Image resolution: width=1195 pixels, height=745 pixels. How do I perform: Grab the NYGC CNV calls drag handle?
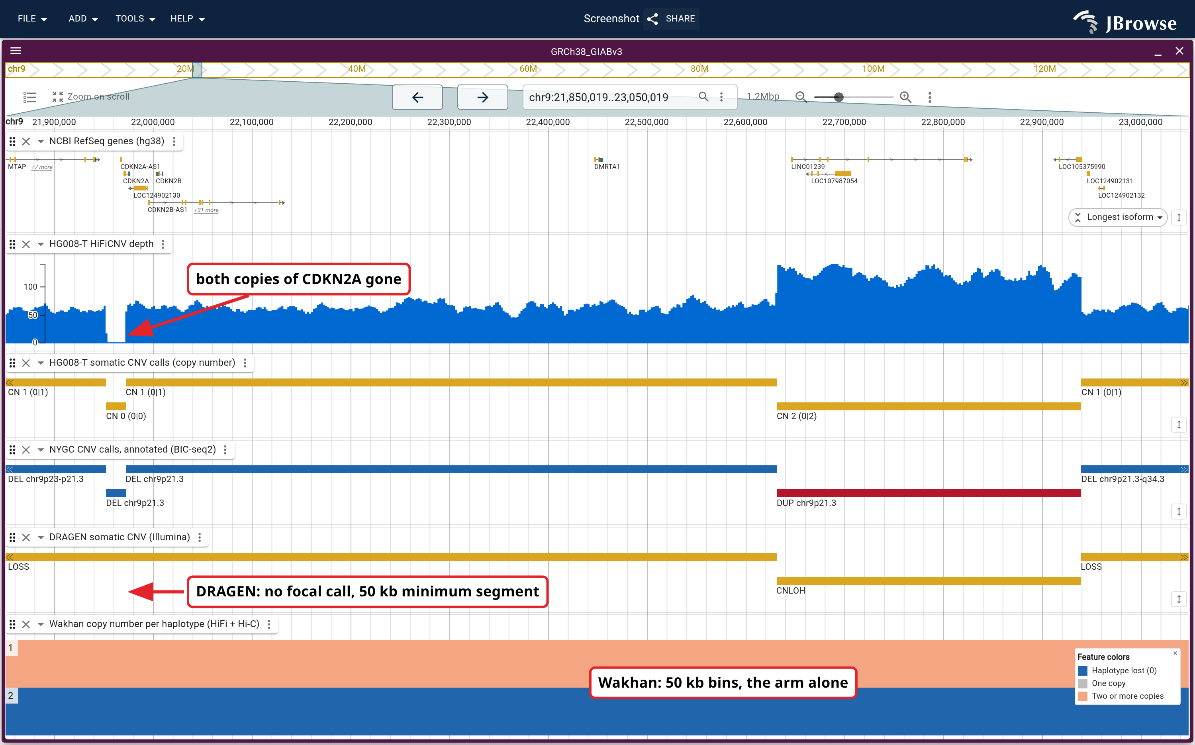(x=12, y=450)
